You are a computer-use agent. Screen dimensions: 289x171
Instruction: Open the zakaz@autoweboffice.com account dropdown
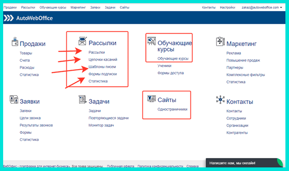pos(262,8)
